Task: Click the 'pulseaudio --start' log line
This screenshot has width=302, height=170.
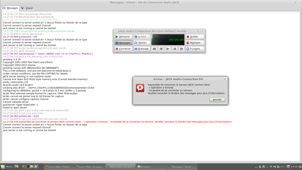Action: pos(21,116)
